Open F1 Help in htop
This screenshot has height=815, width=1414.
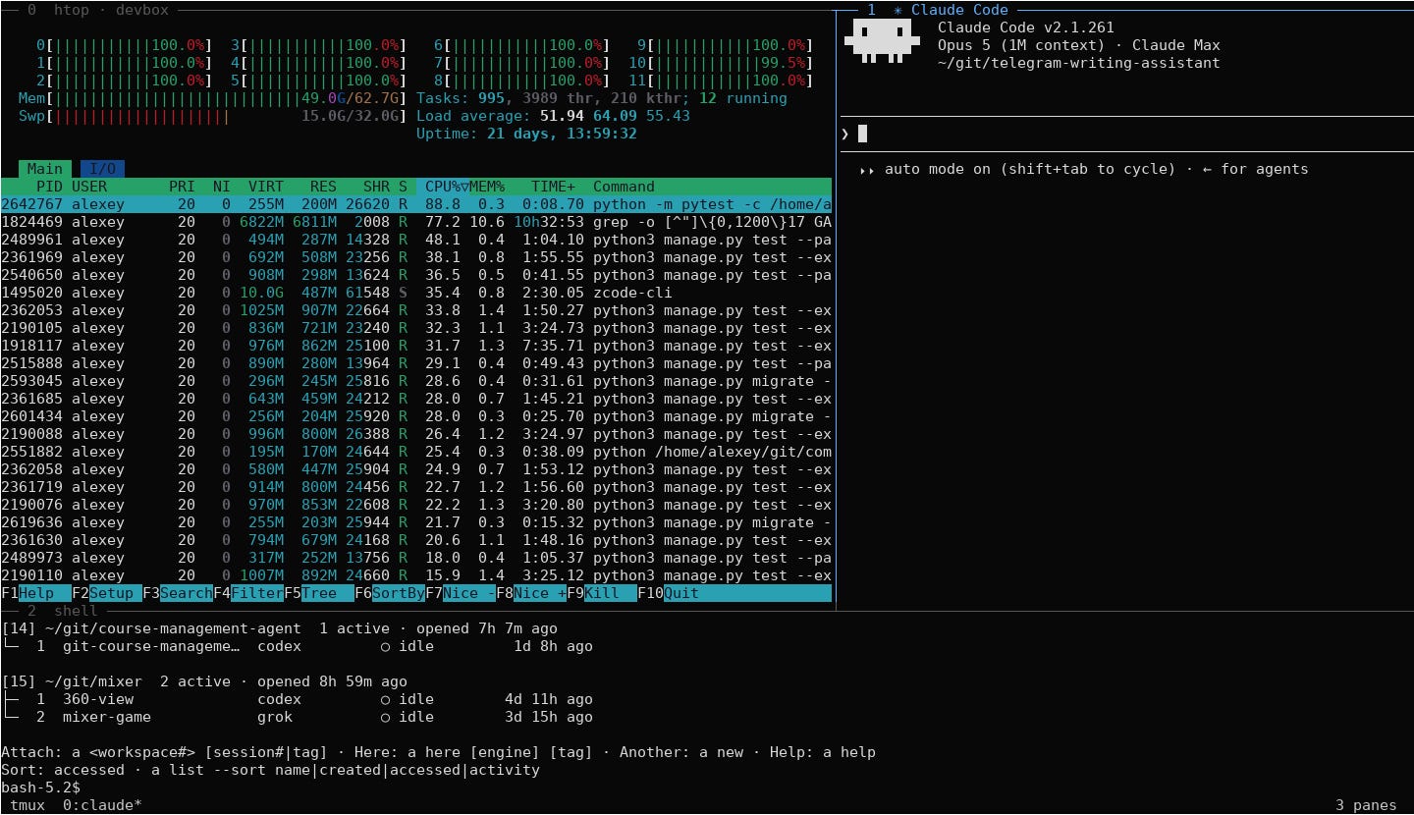[35, 593]
